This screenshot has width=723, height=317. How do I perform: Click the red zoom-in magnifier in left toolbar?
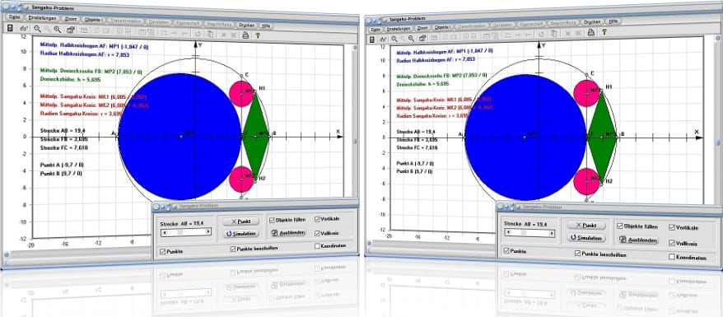pos(57,30)
